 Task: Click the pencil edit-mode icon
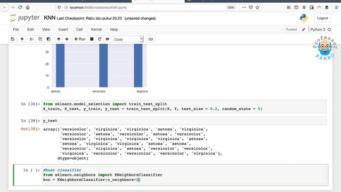303,29
